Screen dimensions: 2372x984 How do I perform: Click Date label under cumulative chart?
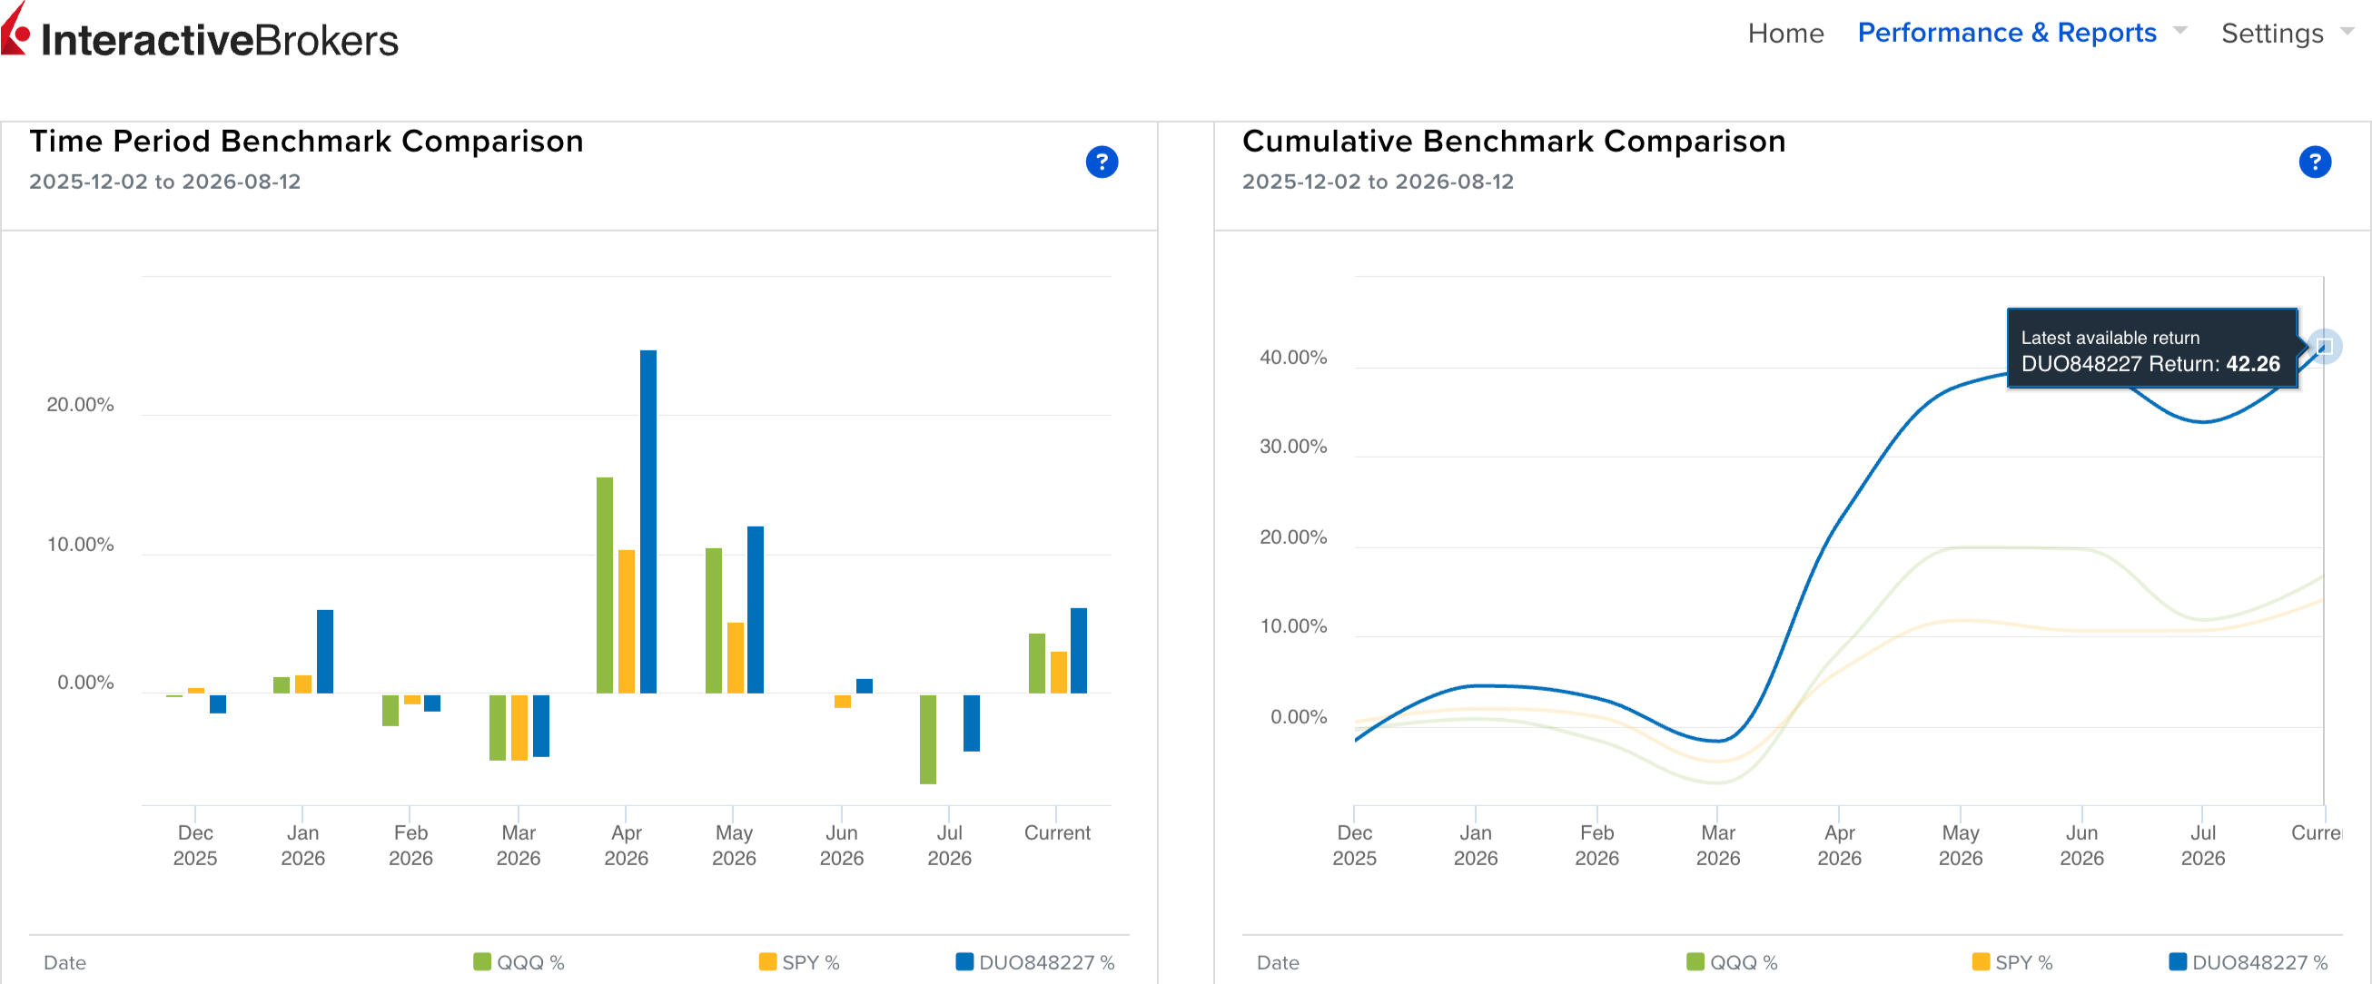click(1278, 962)
